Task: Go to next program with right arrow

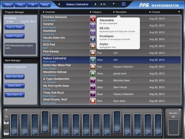Action: 95,4
